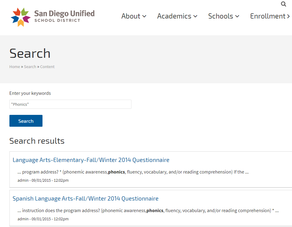This screenshot has height=227, width=292.
Task: Expand the chevron next to About
Action: (144, 16)
